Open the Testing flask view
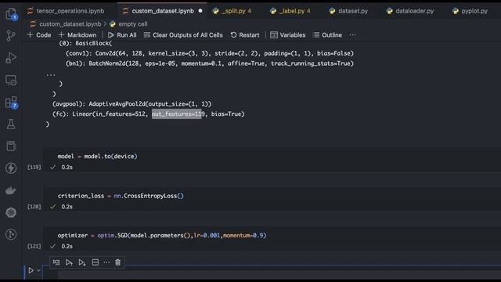The height and width of the screenshot is (282, 501). (x=11, y=124)
